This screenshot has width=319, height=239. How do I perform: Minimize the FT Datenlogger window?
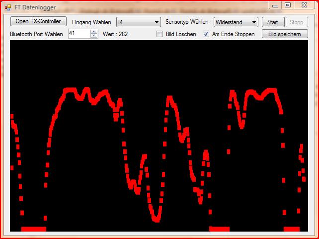(275, 5)
